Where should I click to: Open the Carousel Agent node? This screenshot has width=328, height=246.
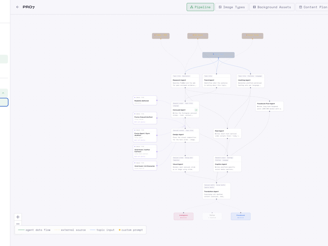(x=185, y=110)
